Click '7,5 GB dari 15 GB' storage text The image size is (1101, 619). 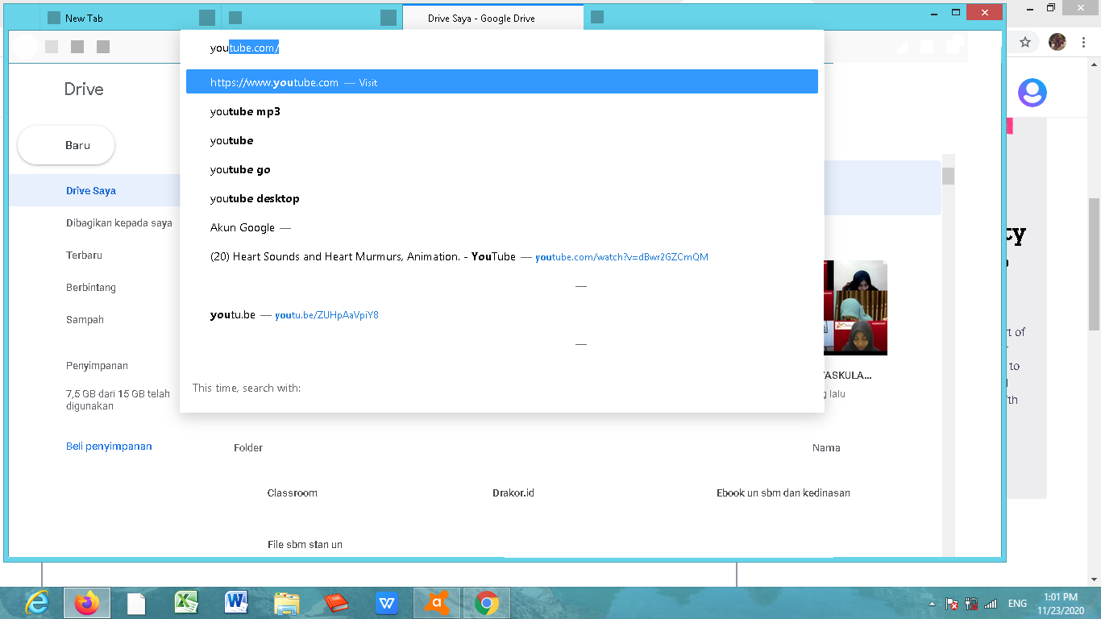click(x=118, y=400)
